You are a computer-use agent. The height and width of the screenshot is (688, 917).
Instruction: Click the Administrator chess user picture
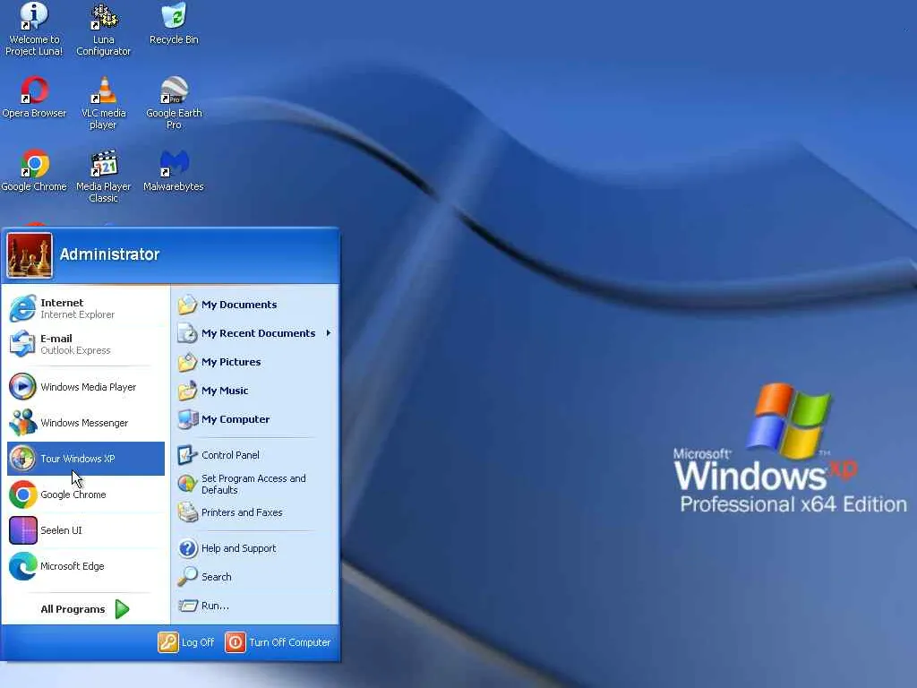point(30,255)
